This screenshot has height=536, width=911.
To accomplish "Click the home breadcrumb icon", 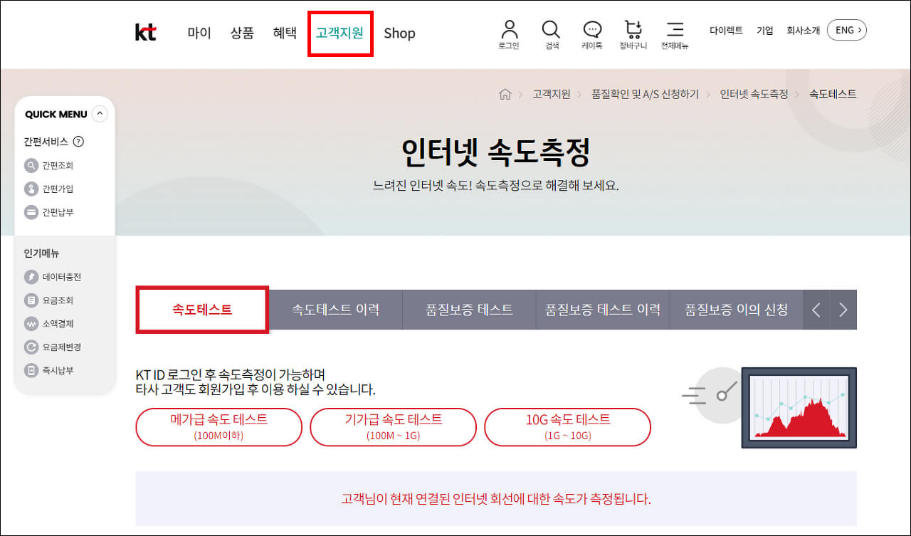I will (x=505, y=94).
